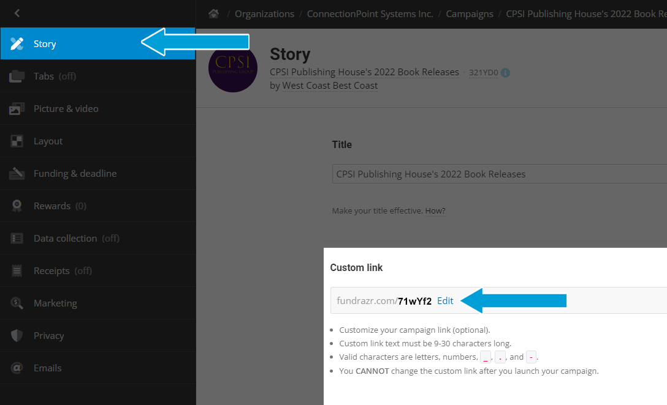
Task: Click 'You CANNOT change the custom link' note
Action: (x=469, y=371)
